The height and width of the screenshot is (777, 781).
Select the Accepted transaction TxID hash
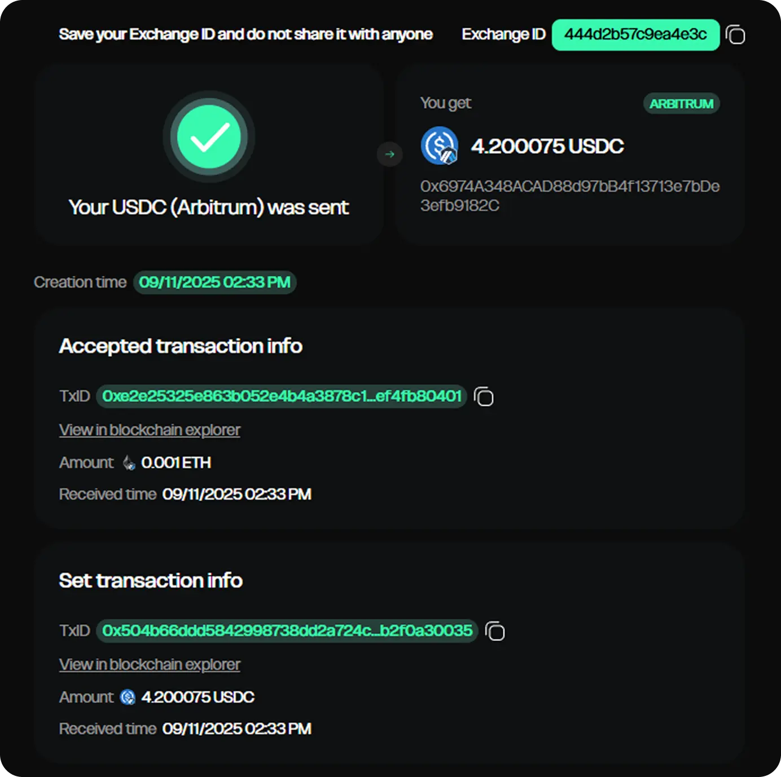282,396
